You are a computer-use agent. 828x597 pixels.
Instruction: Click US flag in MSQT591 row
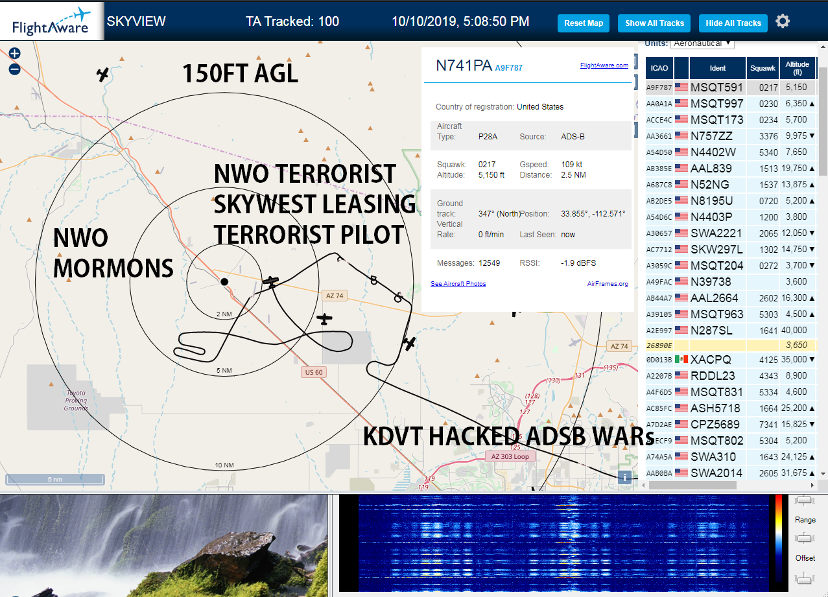tap(681, 87)
